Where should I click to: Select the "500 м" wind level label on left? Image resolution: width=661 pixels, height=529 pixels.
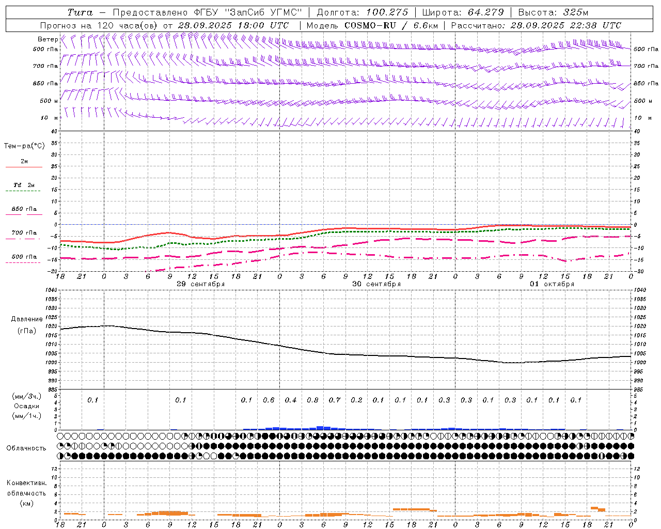[49, 101]
